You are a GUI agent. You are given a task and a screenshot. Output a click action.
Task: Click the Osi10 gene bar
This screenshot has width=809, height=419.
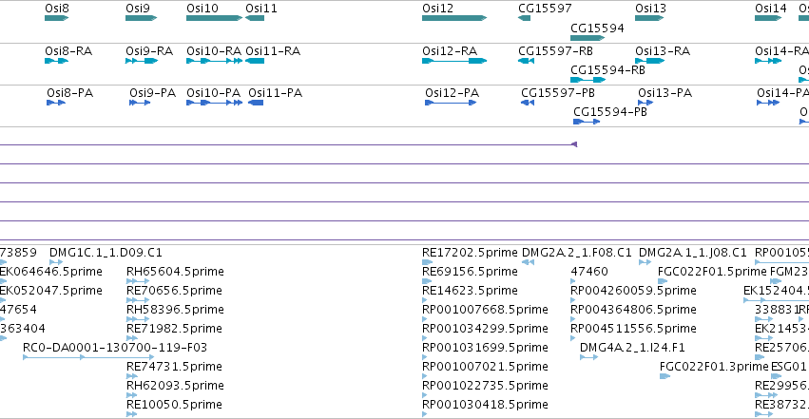214,18
